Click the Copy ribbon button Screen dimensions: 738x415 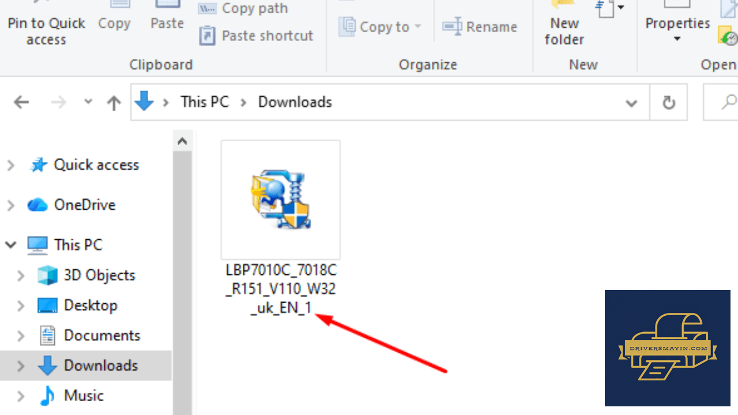(114, 17)
